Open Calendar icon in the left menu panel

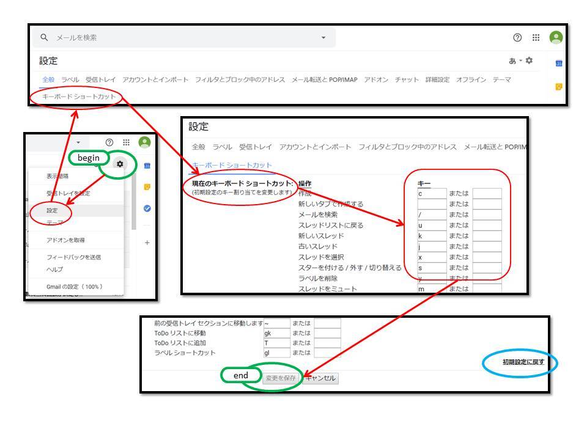click(x=147, y=166)
